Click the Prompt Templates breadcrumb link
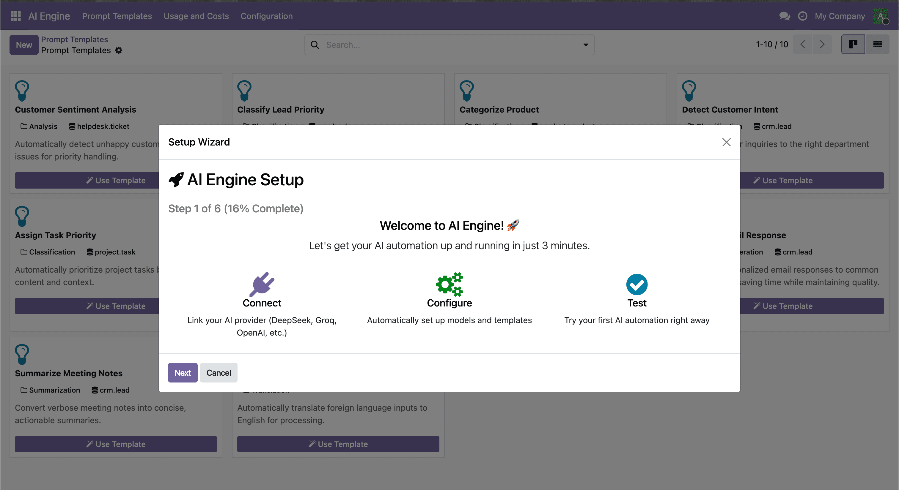899x490 pixels. [74, 39]
